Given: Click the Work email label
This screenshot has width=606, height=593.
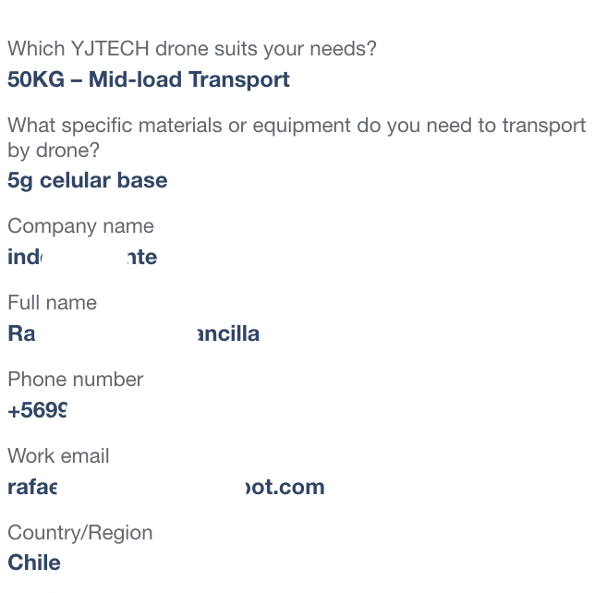Looking at the screenshot, I should (x=58, y=456).
